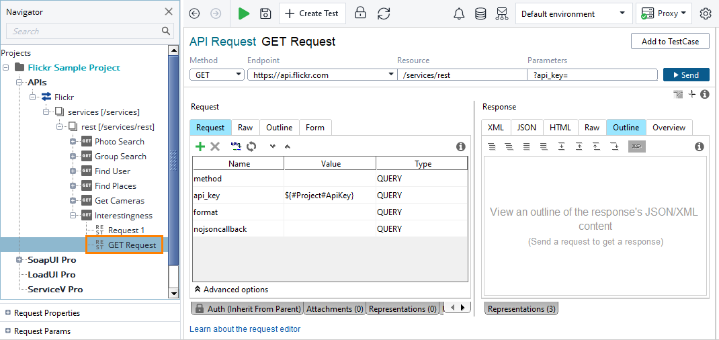Select the Get Cameras tree item

(x=119, y=201)
